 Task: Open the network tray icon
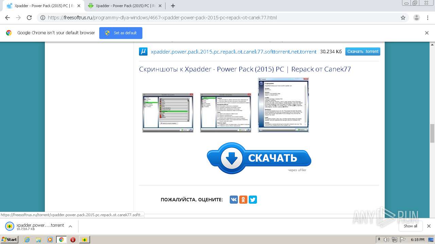394,240
